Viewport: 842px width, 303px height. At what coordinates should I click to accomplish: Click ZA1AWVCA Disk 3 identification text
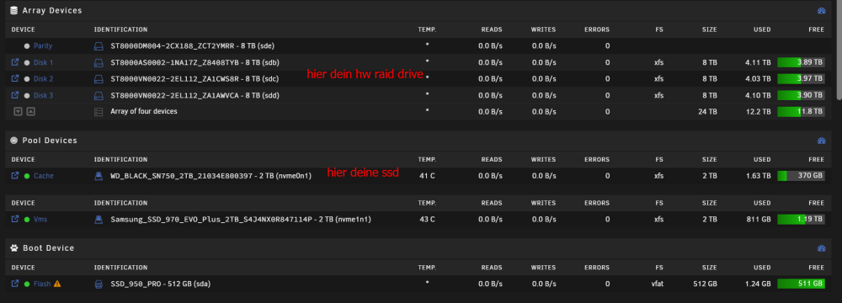pyautogui.click(x=195, y=95)
